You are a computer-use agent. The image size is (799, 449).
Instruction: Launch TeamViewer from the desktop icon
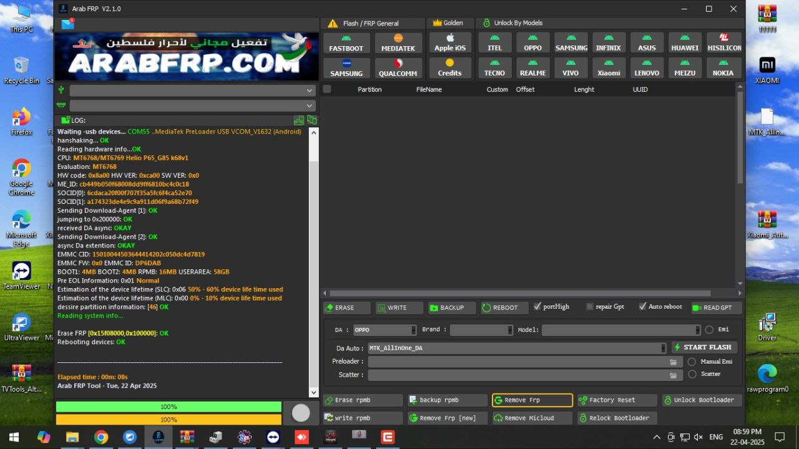pos(22,275)
